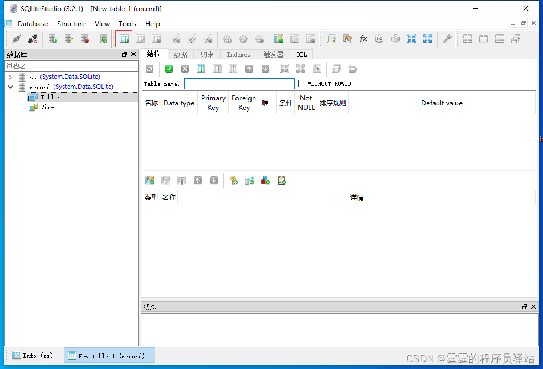Click the Add database icon
The width and height of the screenshot is (543, 369).
(52, 39)
